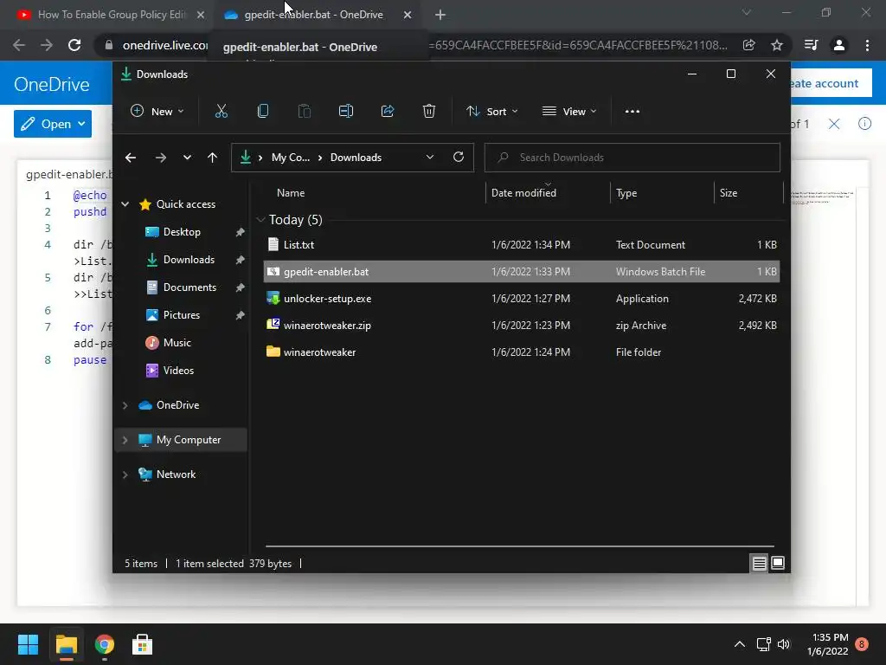886x665 pixels.
Task: Click the Search Downloads field
Action: (x=632, y=158)
